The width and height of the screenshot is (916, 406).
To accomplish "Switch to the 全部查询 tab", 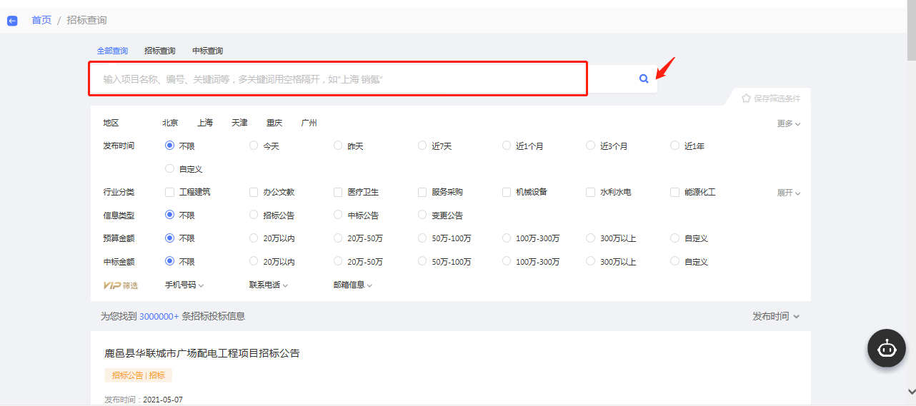I will pos(112,51).
